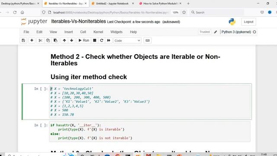Move selected cell down arrow
The width and height of the screenshot is (277, 156).
71,40
